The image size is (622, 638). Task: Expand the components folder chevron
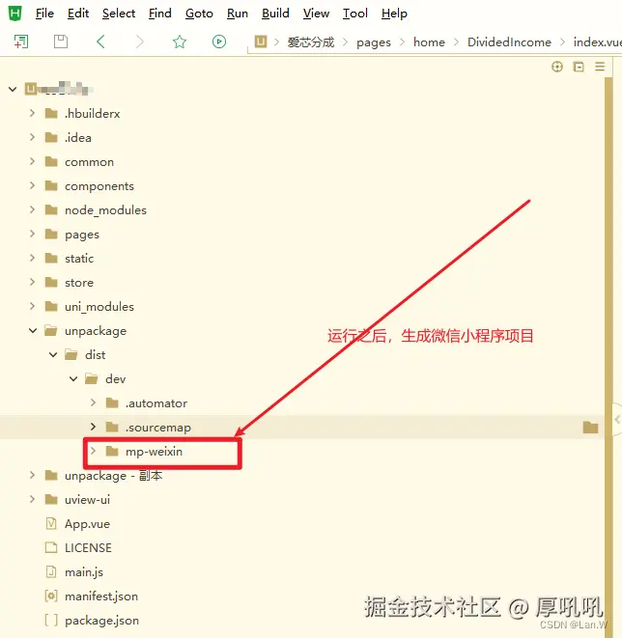tap(32, 185)
